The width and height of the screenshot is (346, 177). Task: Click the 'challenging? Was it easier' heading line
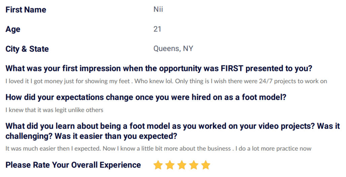[91, 136]
